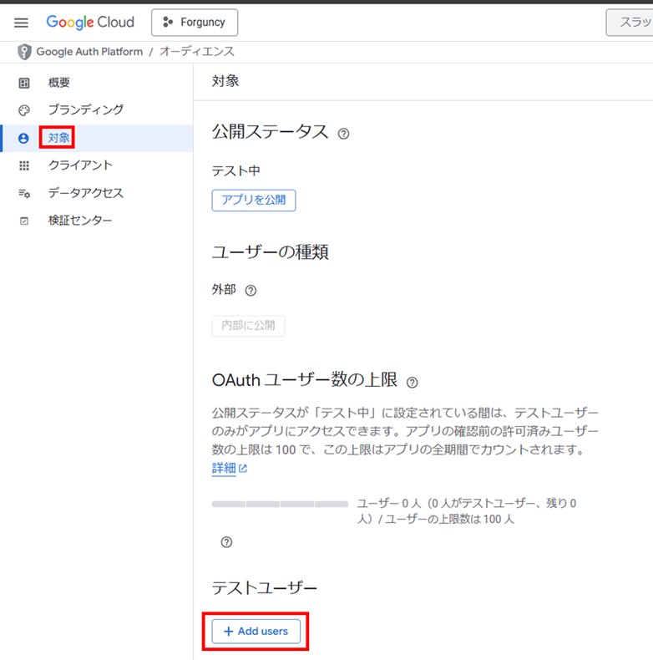653x660 pixels.
Task: Click the Add users button
Action: click(x=256, y=631)
